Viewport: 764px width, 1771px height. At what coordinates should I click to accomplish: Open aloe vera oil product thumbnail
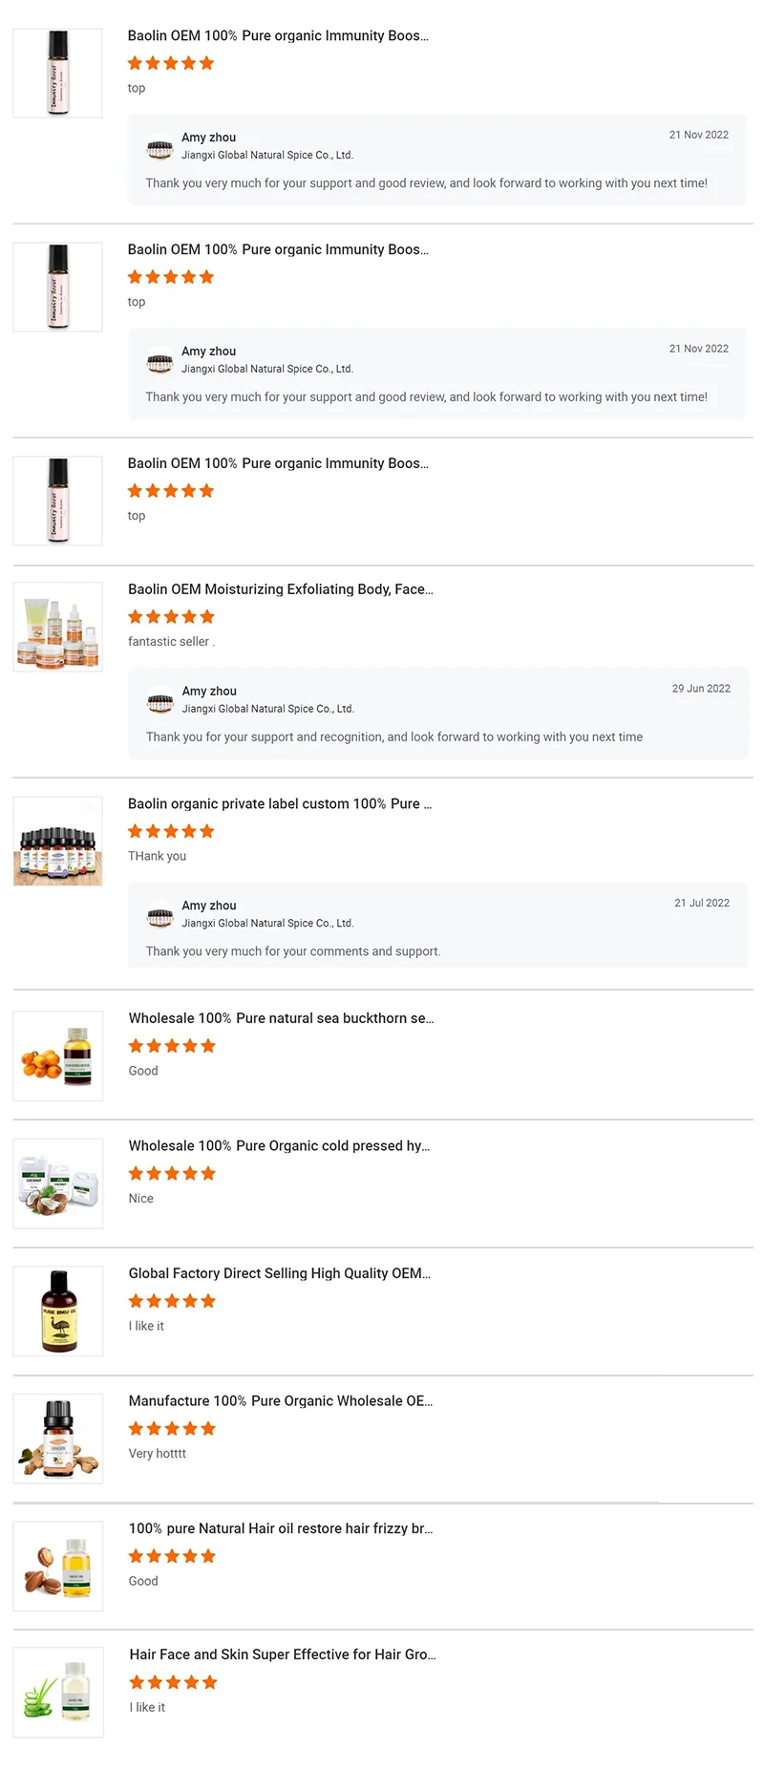58,1692
